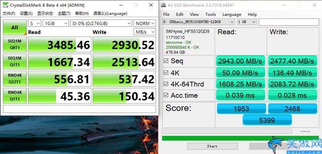Open 设置(S) menu
322x154 pixels.
26,14
